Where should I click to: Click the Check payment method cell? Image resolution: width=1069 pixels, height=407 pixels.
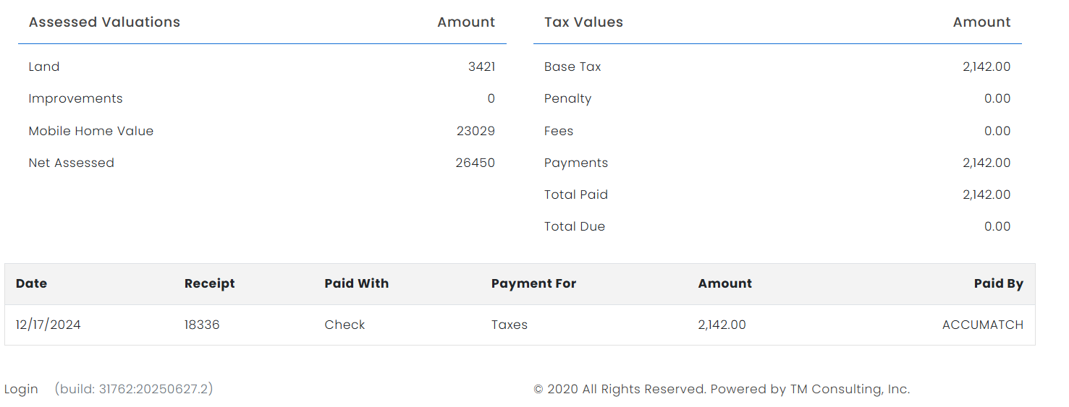pyautogui.click(x=345, y=325)
